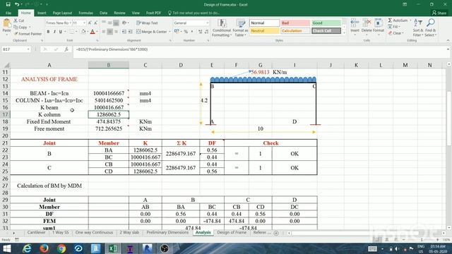The width and height of the screenshot is (452, 254).
Task: Open the Fill menu
Action: tap(394, 27)
